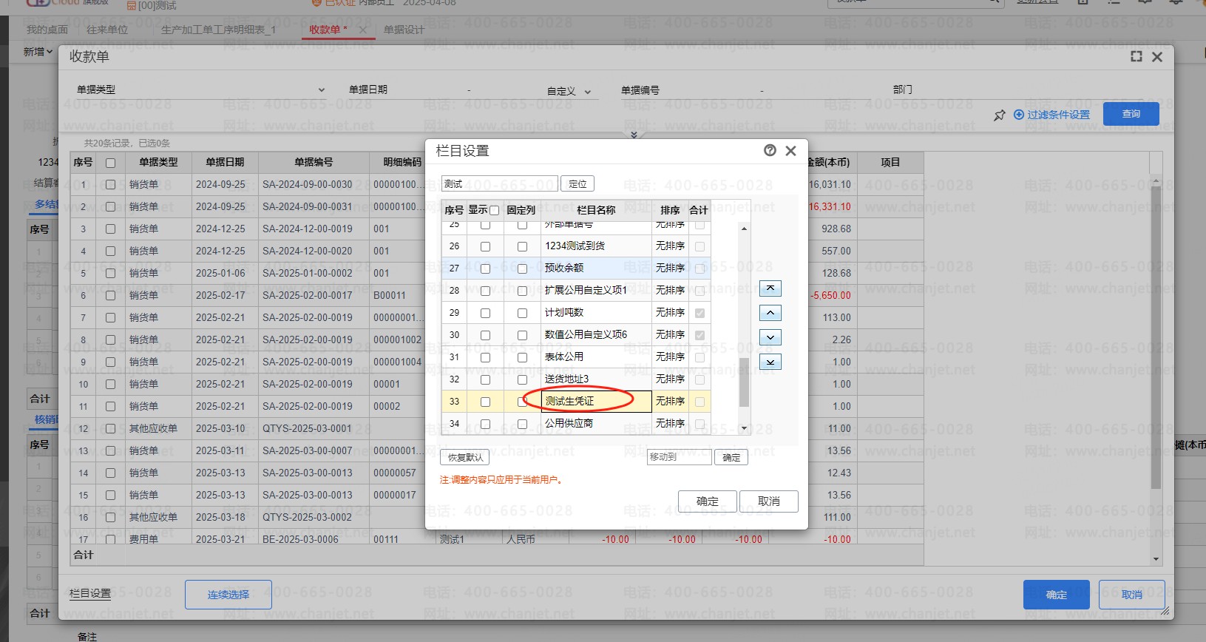Click scroll-up arrow of column list scrollbar
Screen dimensions: 1206x642
[744, 229]
